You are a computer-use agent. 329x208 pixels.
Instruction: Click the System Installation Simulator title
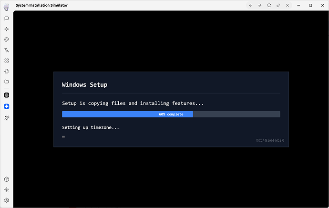(x=41, y=5)
